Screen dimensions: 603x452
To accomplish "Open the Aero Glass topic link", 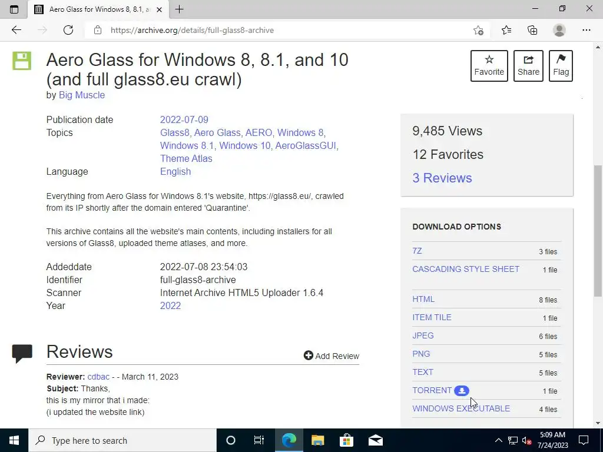I will pyautogui.click(x=217, y=132).
